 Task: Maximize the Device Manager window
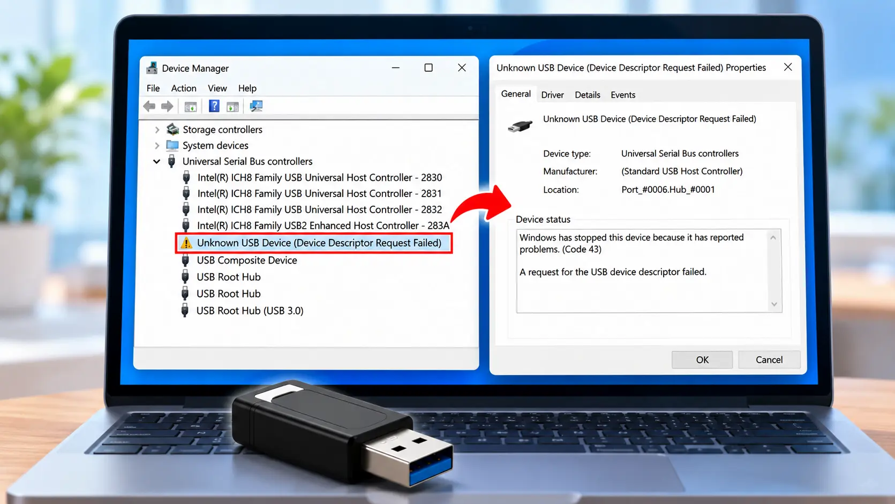click(428, 67)
